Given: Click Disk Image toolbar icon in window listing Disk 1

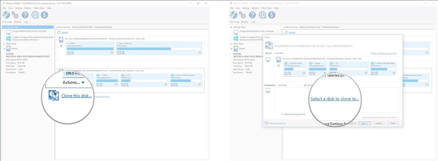Looking at the screenshot, I should point(6,15).
